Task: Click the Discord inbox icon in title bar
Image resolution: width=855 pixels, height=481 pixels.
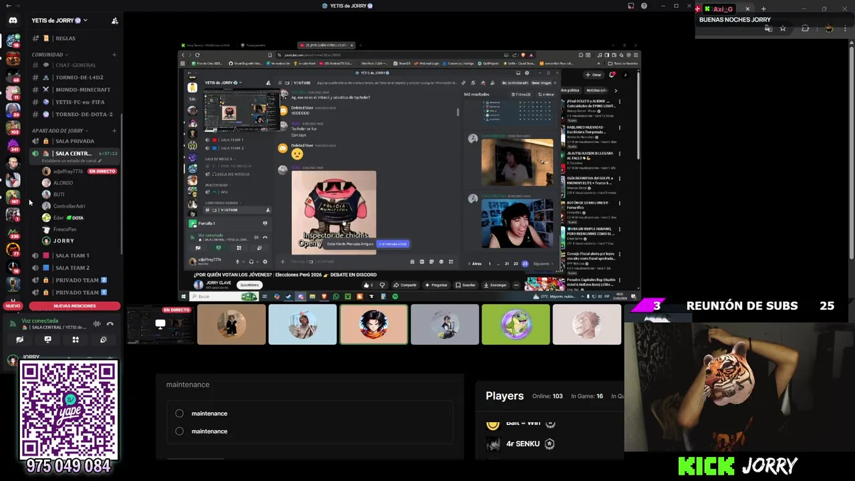Action: [631, 6]
